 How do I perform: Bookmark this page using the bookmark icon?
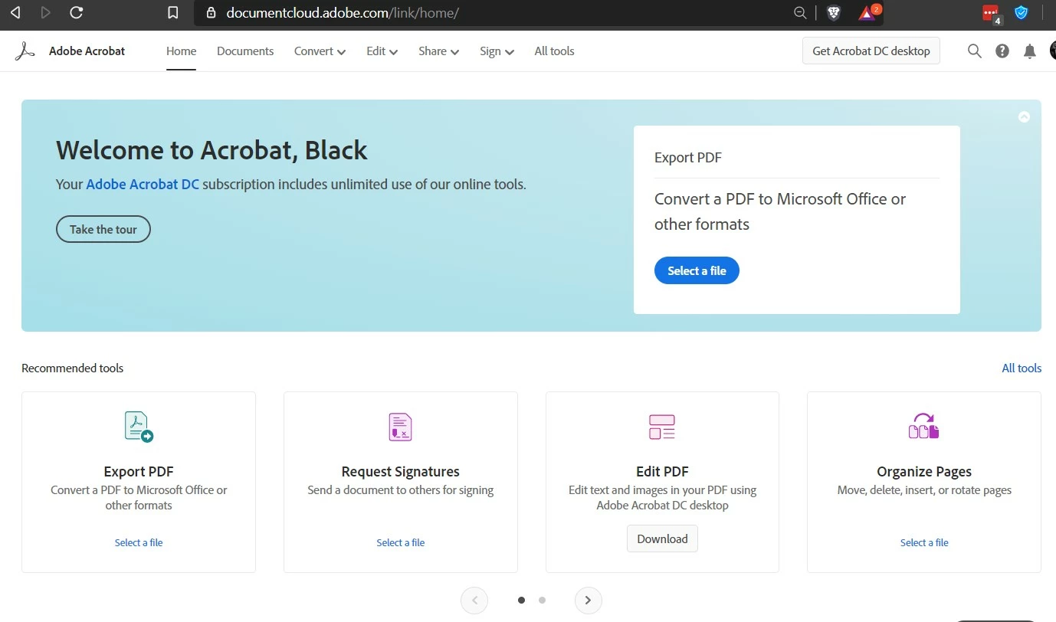(x=173, y=12)
